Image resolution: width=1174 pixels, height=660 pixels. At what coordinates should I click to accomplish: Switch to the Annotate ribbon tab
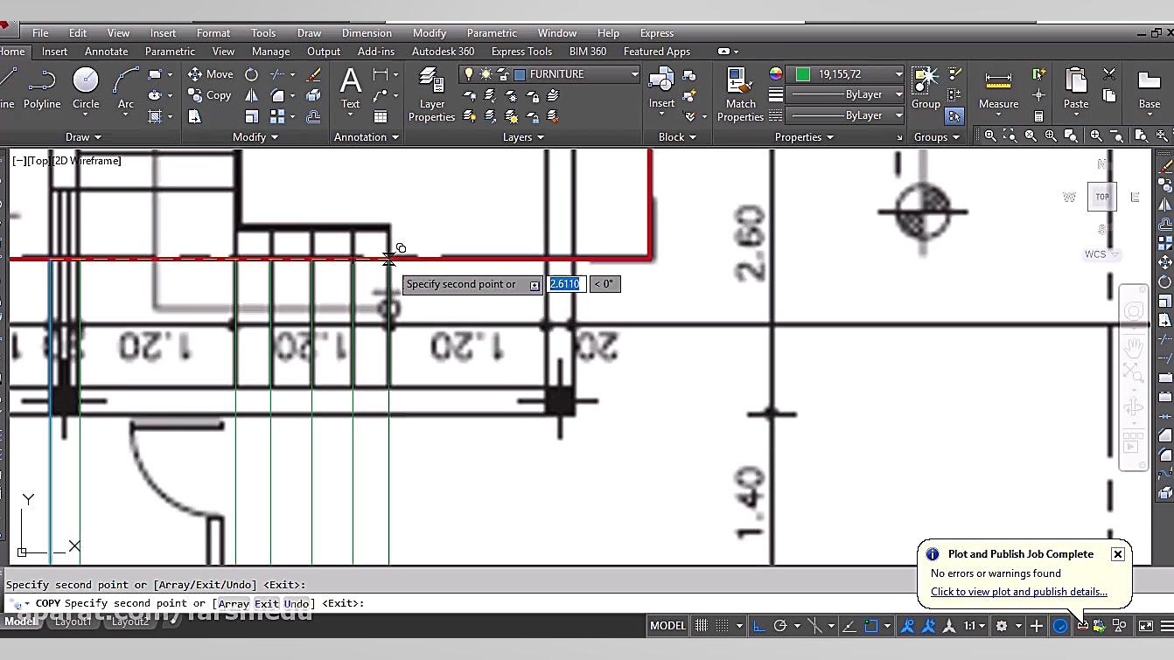[x=106, y=52]
